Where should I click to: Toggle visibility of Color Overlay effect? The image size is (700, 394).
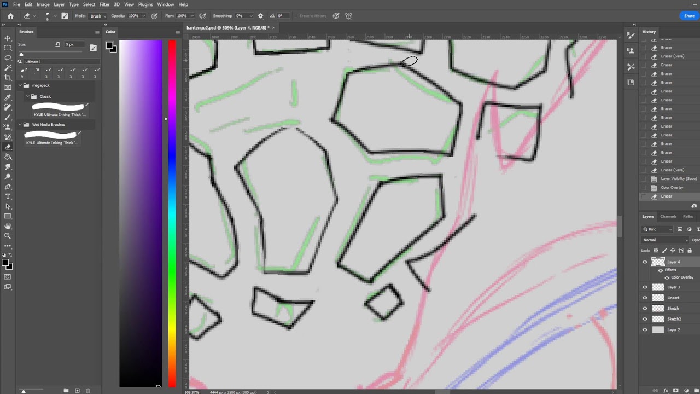(x=667, y=277)
